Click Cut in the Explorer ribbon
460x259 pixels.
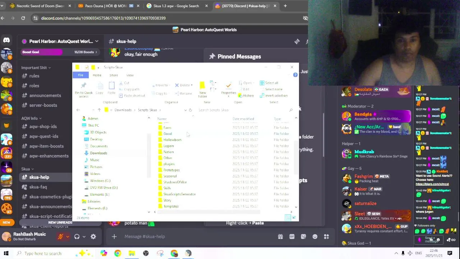tap(124, 83)
